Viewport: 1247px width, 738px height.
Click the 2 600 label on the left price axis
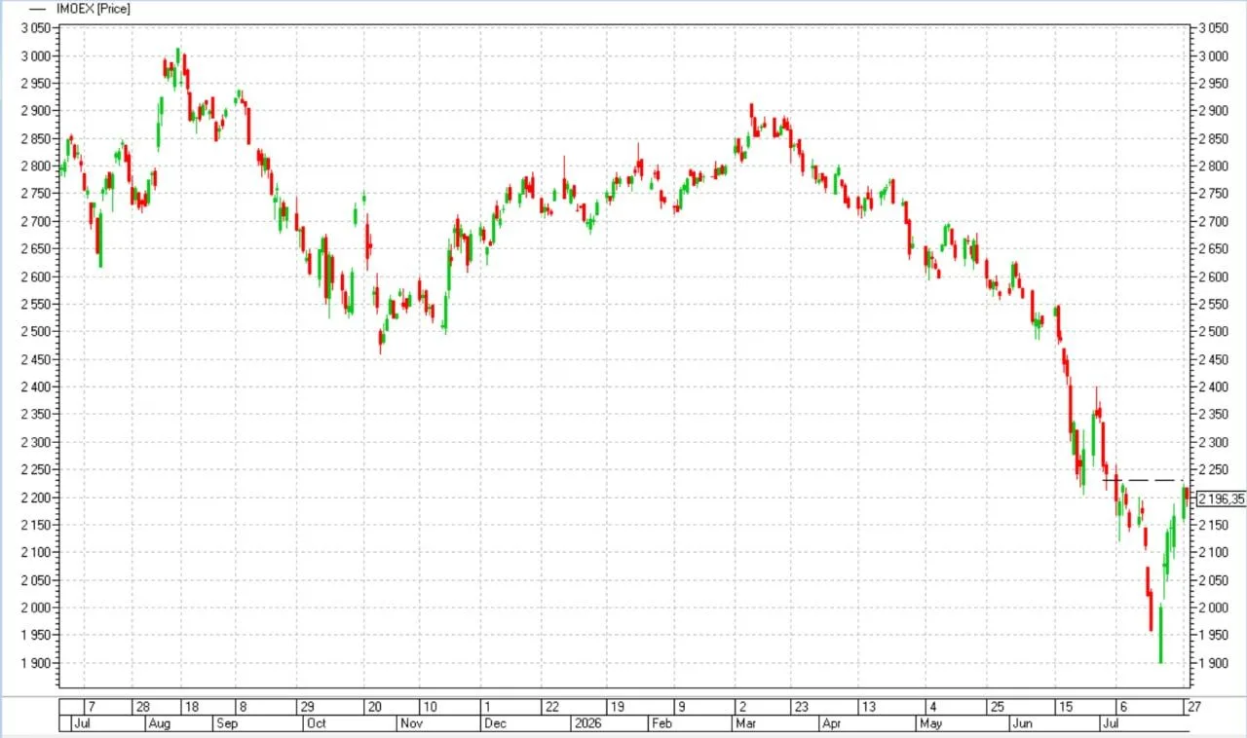coord(38,277)
